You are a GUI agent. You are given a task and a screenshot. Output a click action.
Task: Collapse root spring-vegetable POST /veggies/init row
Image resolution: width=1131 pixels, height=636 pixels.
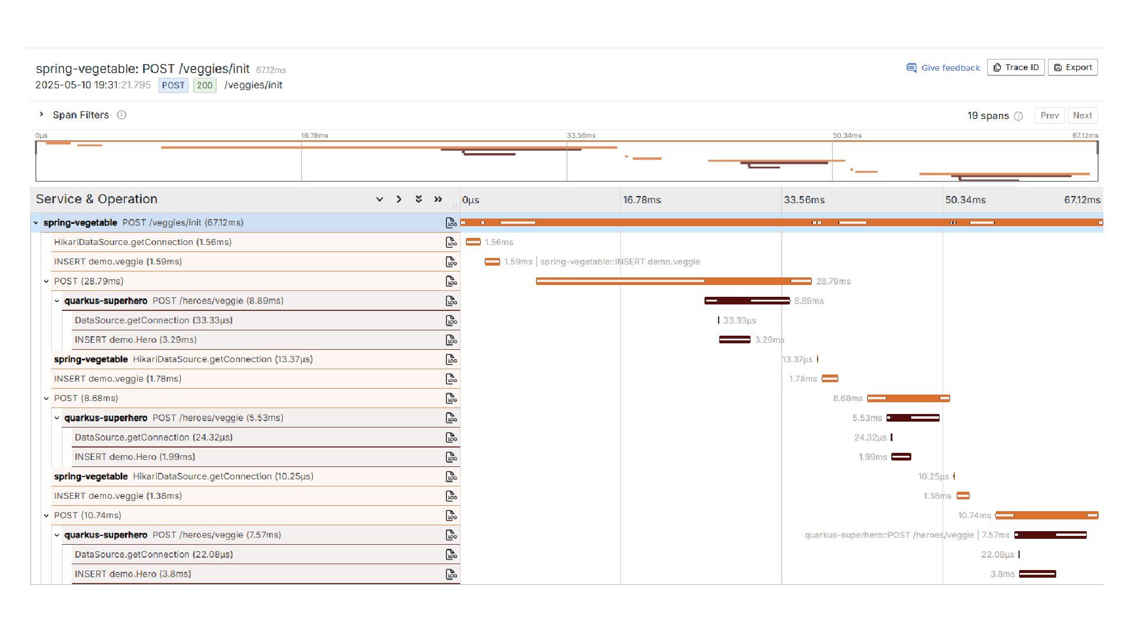[36, 223]
